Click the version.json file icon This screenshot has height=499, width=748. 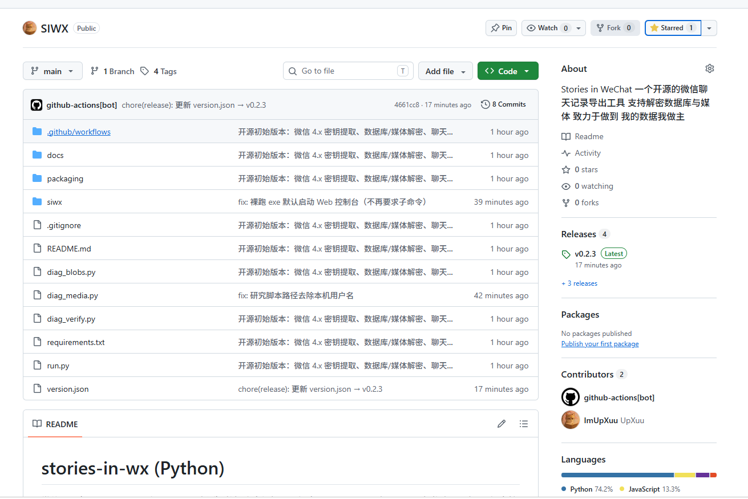[38, 389]
